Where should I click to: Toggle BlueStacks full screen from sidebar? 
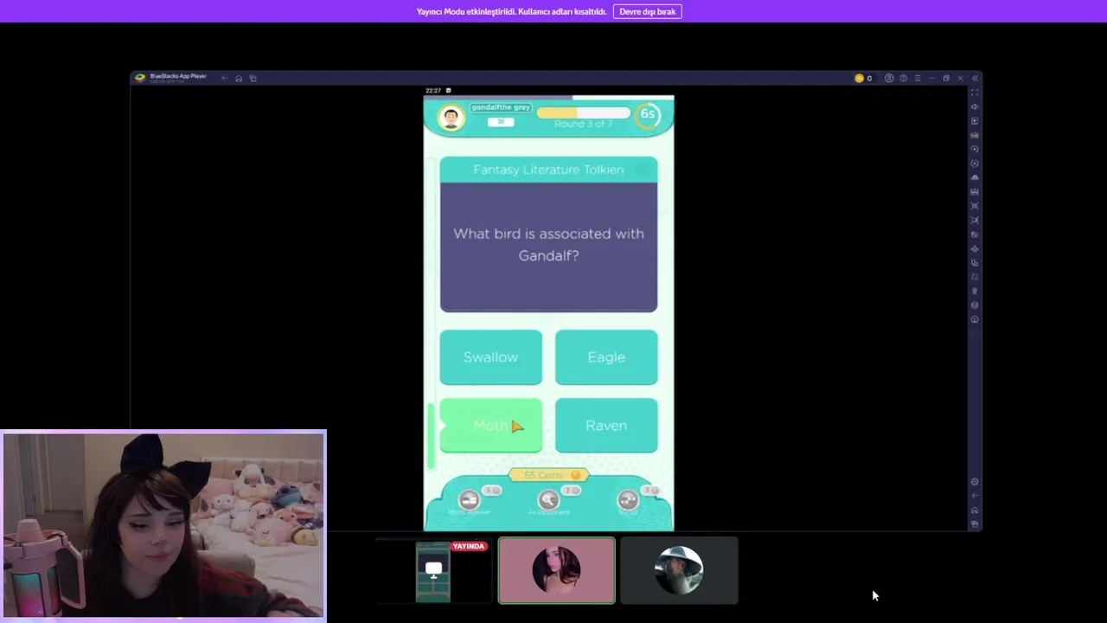pos(975,93)
